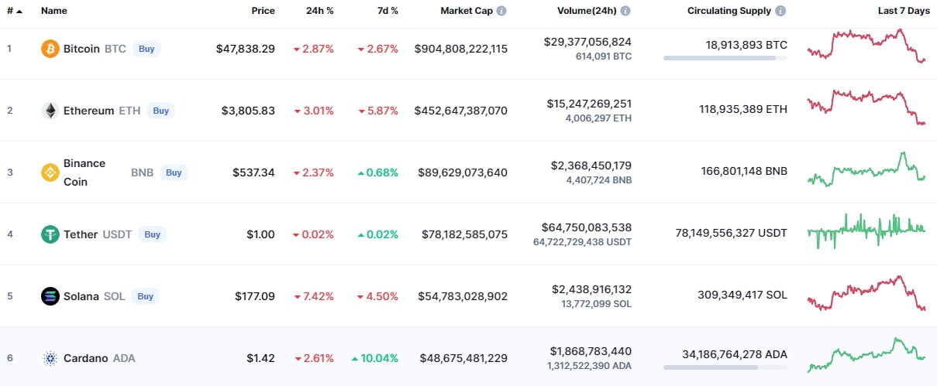Click the Solana logo icon
The image size is (937, 386).
pyautogui.click(x=50, y=296)
